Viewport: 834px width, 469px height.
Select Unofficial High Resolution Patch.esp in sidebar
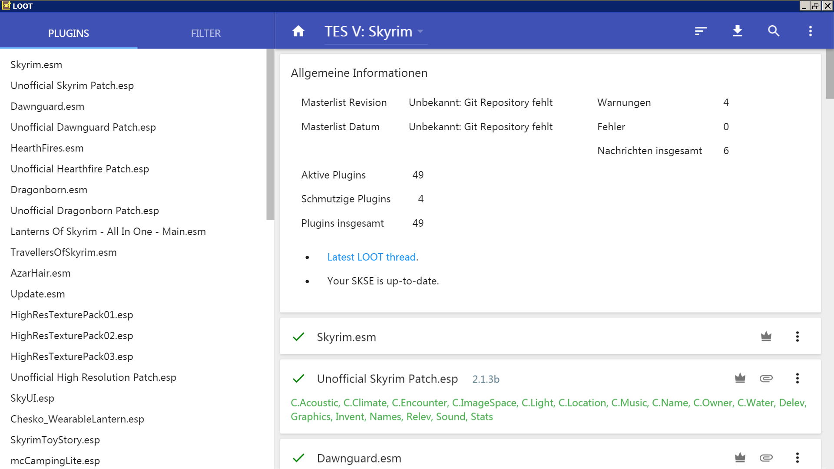[x=93, y=377]
